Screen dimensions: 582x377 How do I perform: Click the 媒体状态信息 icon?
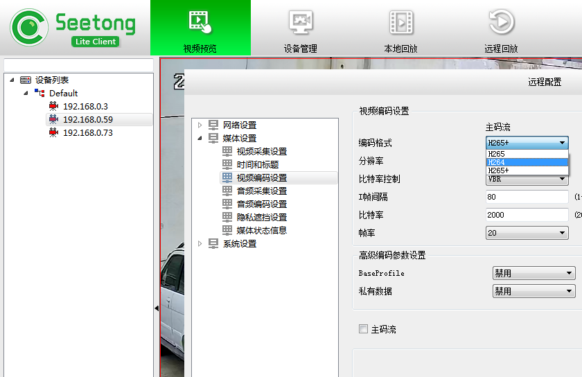point(227,230)
